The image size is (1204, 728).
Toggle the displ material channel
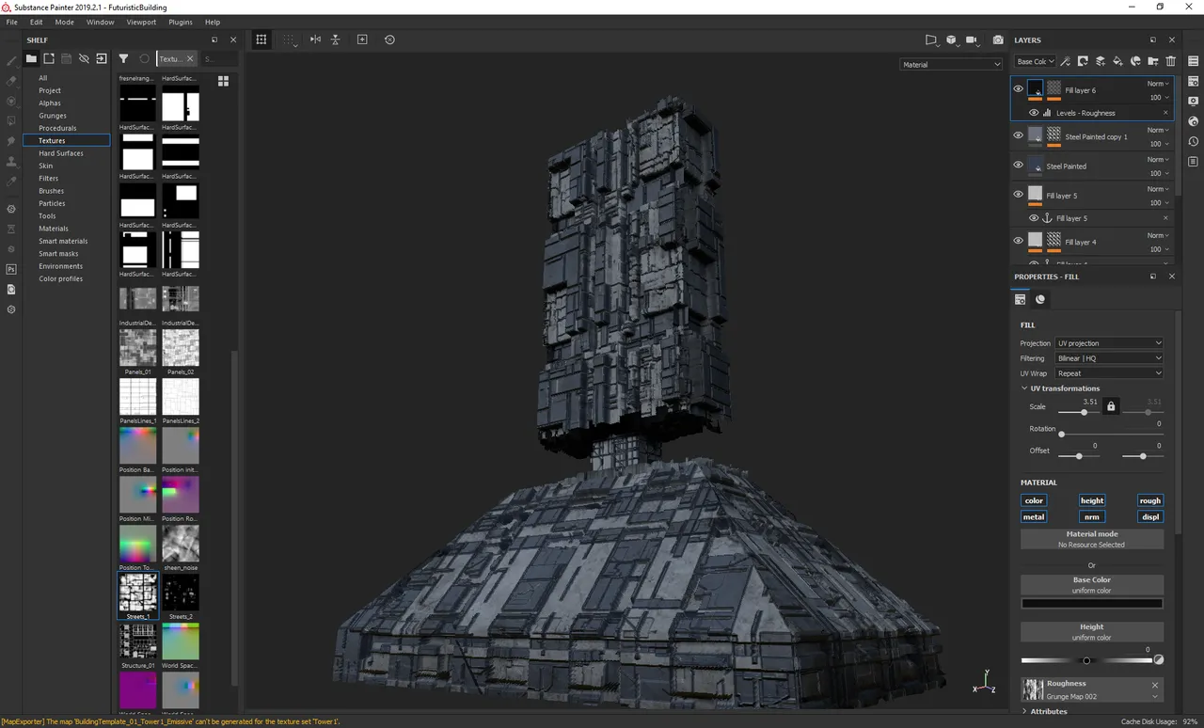[x=1150, y=516]
